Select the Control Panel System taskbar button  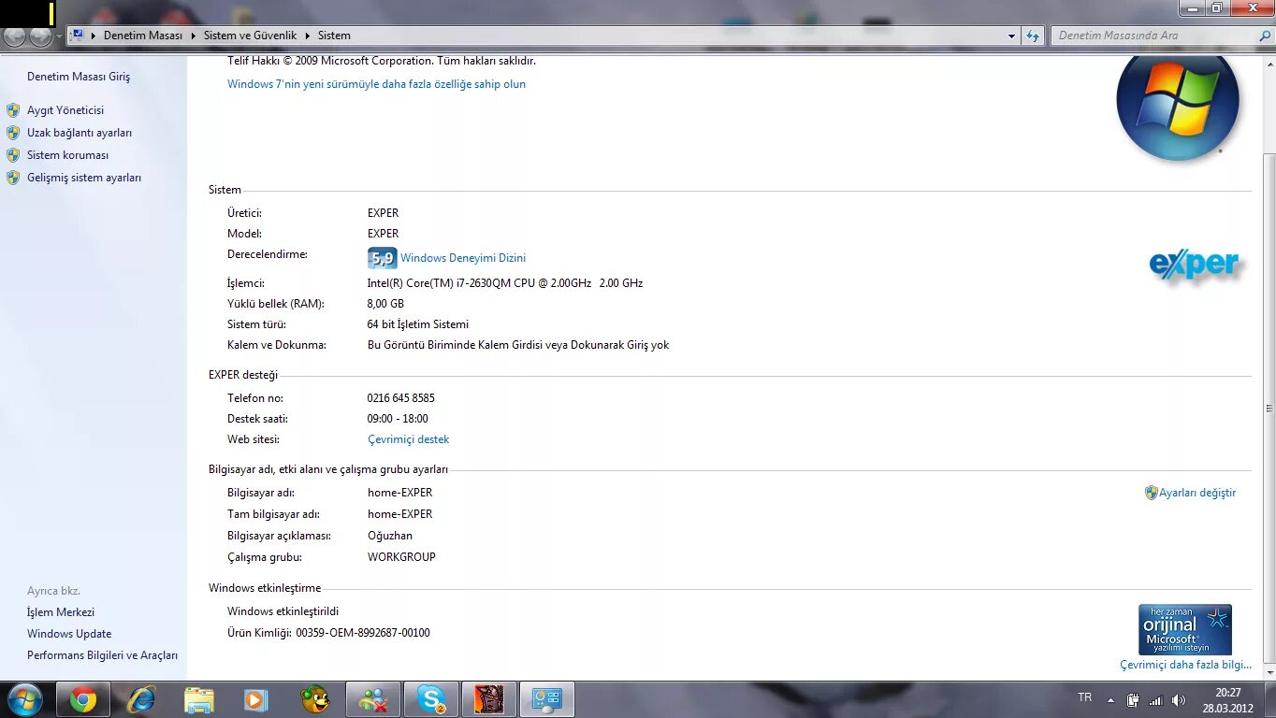tap(547, 699)
